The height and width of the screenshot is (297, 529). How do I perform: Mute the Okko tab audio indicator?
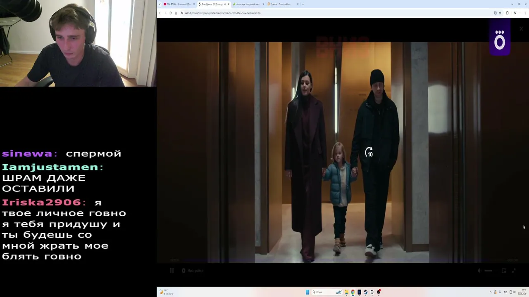pyautogui.click(x=225, y=4)
